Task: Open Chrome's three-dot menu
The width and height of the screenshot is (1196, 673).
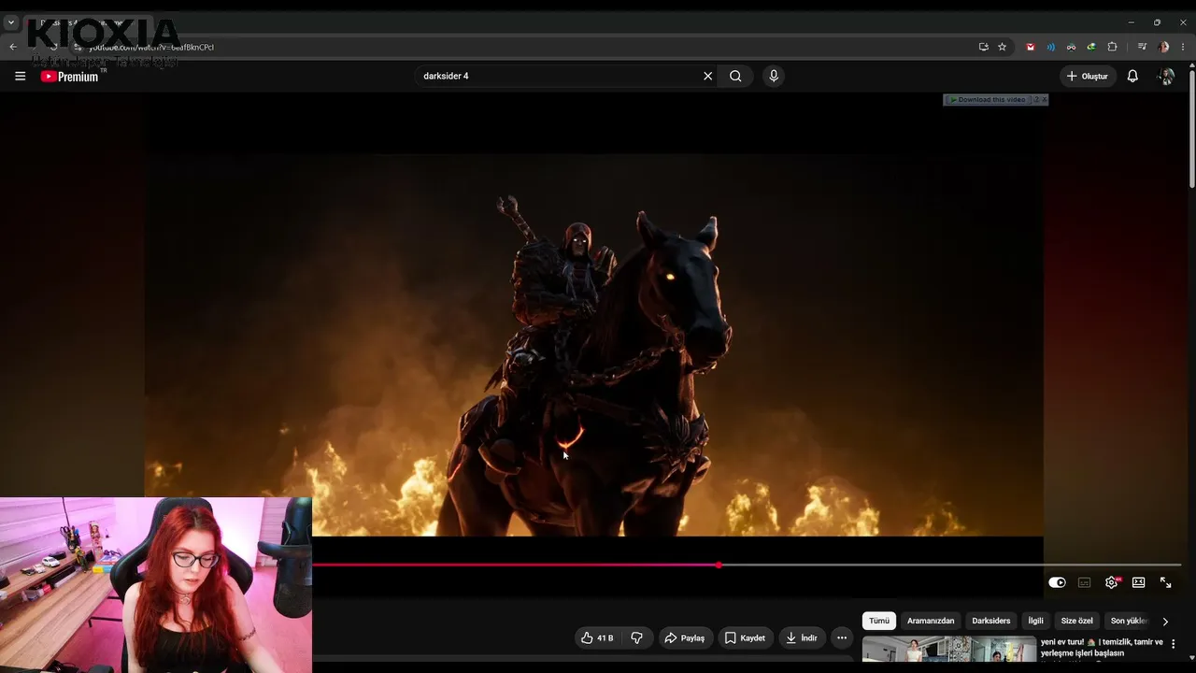Action: tap(1183, 47)
